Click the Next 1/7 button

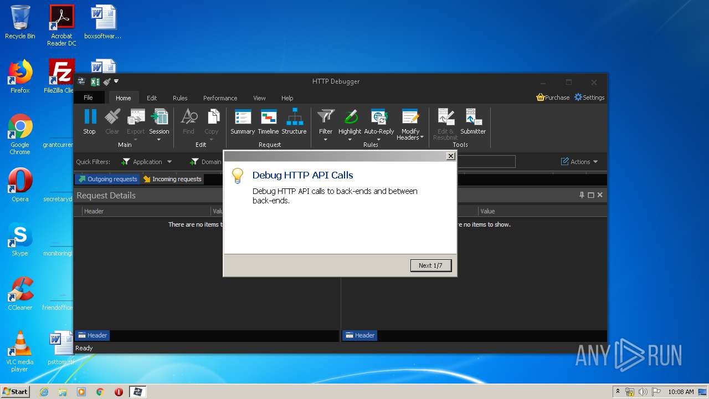430,265
